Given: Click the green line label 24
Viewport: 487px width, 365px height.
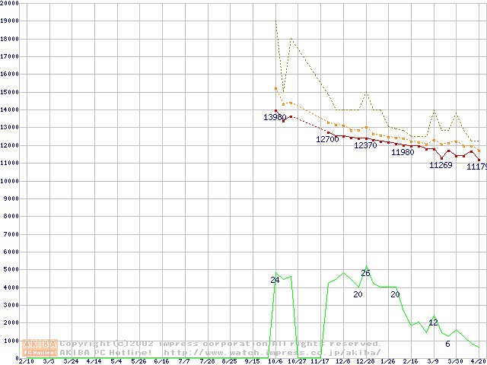Looking at the screenshot, I should click(x=275, y=280).
